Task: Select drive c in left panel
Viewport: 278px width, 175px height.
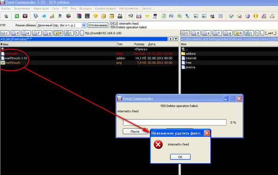Action: pyautogui.click(x=5, y=33)
